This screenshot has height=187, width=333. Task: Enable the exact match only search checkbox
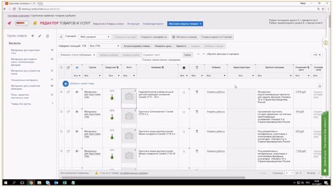coord(143,60)
